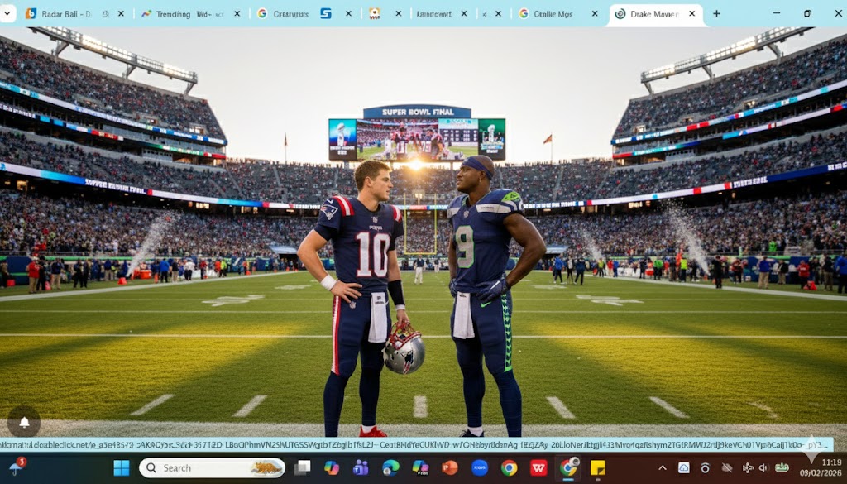This screenshot has height=484, width=847.
Task: Open the tab search chevron dropdown
Action: pos(7,13)
